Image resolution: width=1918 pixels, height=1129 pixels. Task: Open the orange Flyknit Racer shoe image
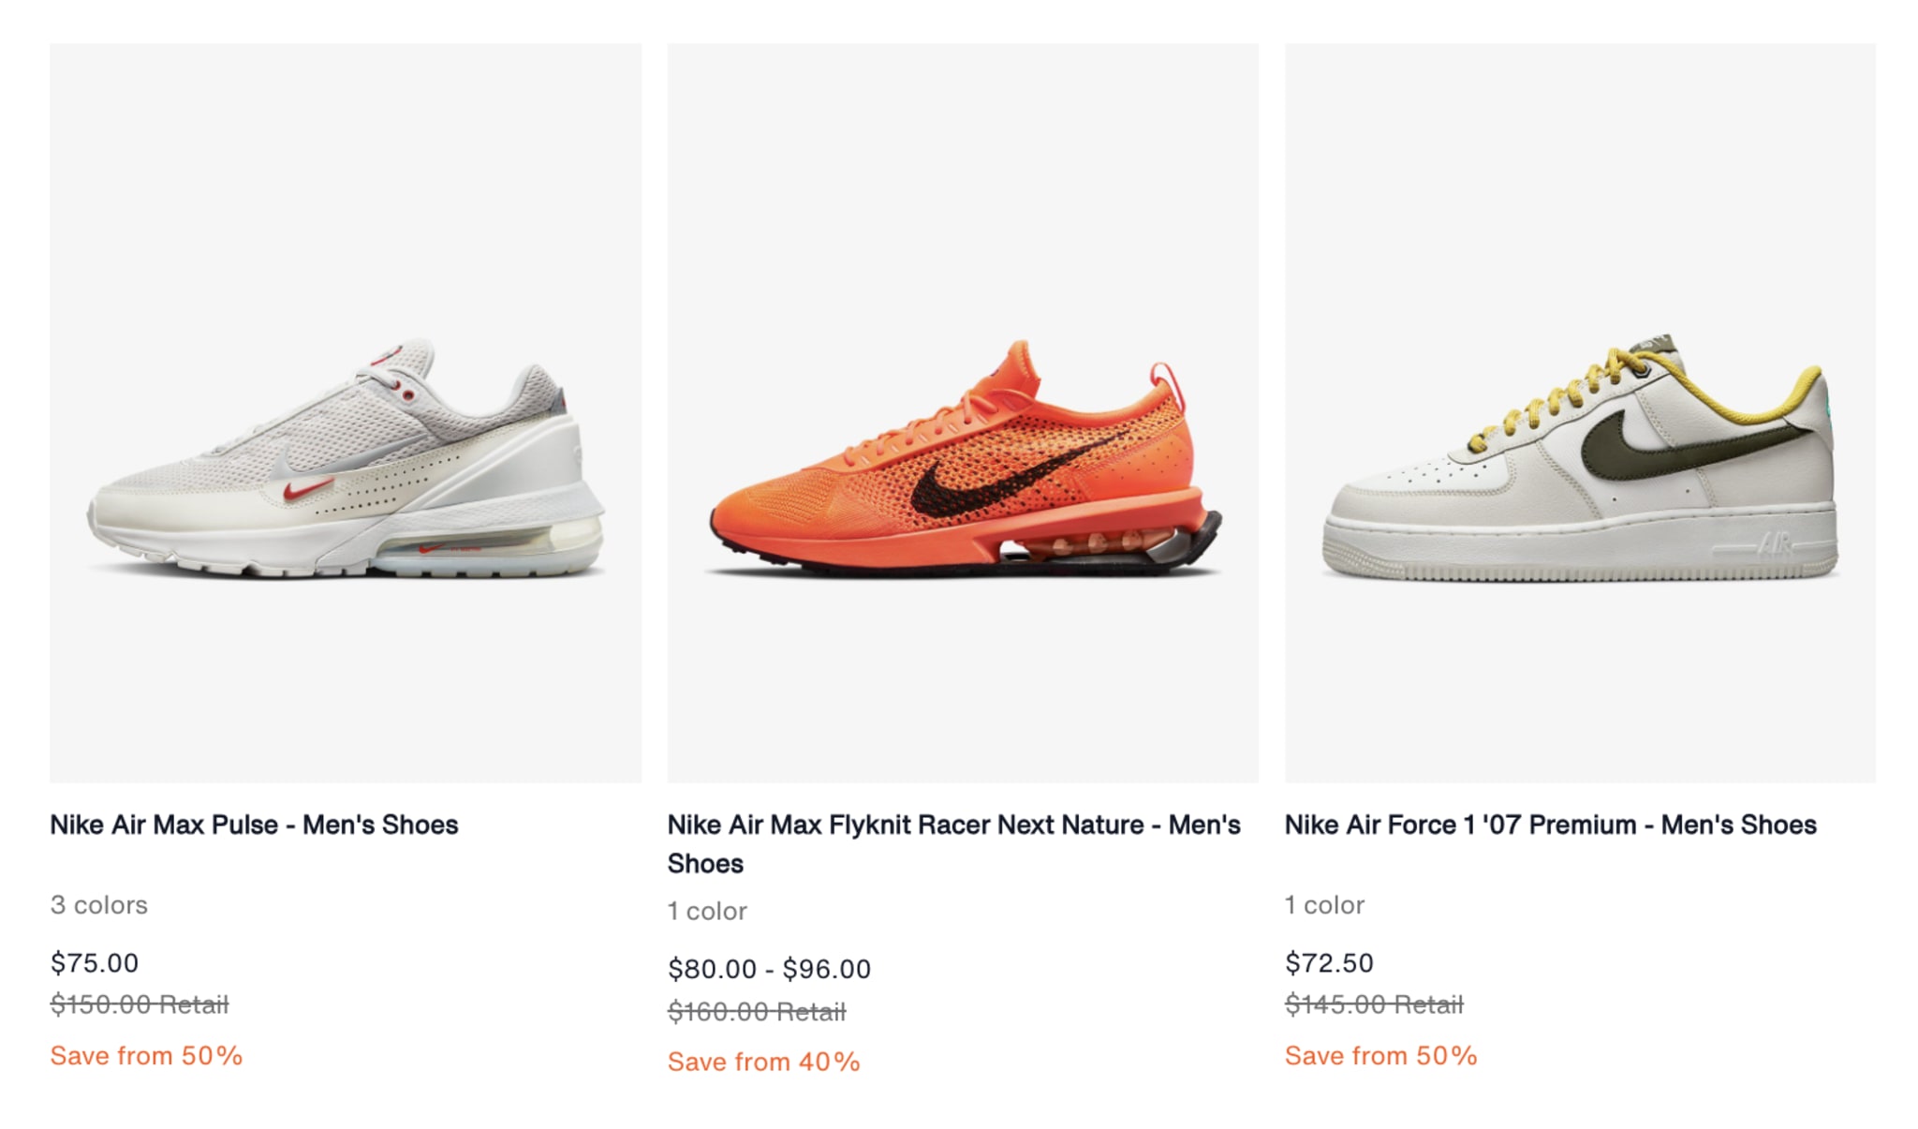click(963, 412)
